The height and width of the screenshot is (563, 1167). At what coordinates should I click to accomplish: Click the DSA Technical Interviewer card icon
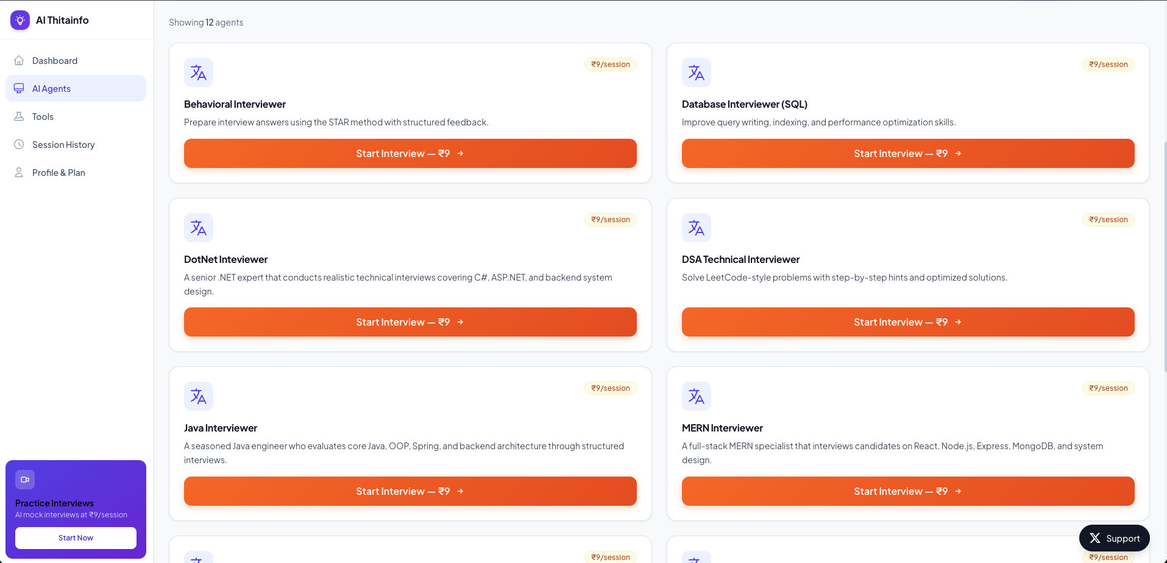[697, 228]
